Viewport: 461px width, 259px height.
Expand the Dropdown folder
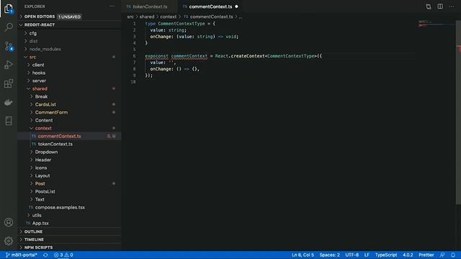click(46, 152)
